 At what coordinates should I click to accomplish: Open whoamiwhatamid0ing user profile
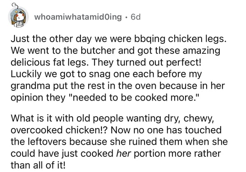[x=78, y=17]
